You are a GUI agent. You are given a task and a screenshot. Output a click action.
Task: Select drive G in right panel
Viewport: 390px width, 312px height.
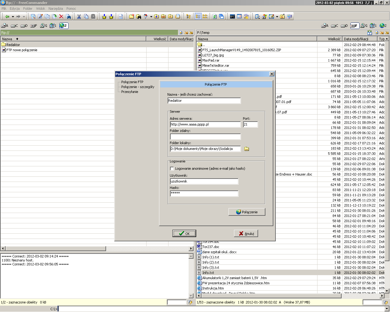[364, 26]
